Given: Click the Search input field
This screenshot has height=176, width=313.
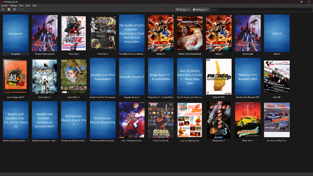Looking at the screenshot, I should tap(261, 10).
